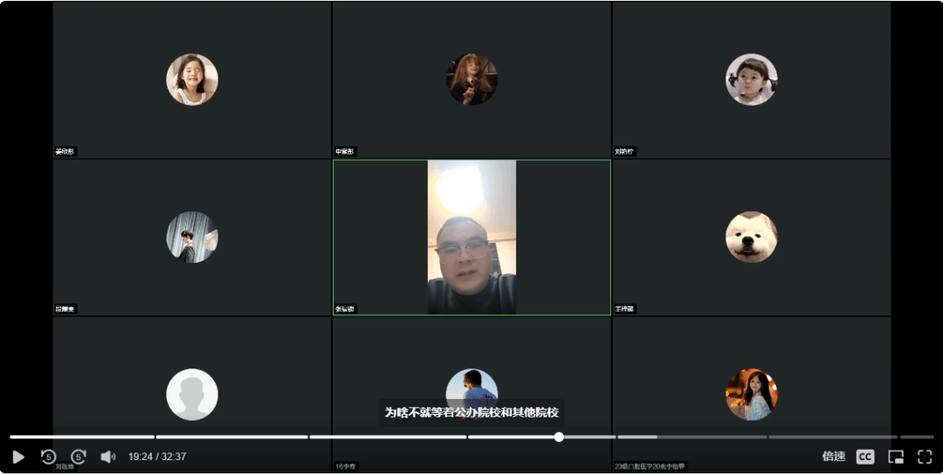Select the speaking man's video tile

(471, 237)
